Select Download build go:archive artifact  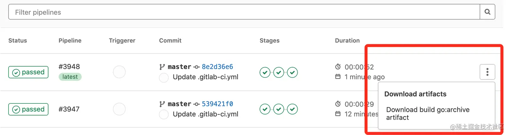point(428,113)
